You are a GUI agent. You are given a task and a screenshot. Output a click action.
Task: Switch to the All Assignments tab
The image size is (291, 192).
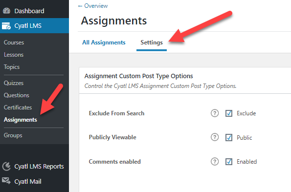point(104,43)
